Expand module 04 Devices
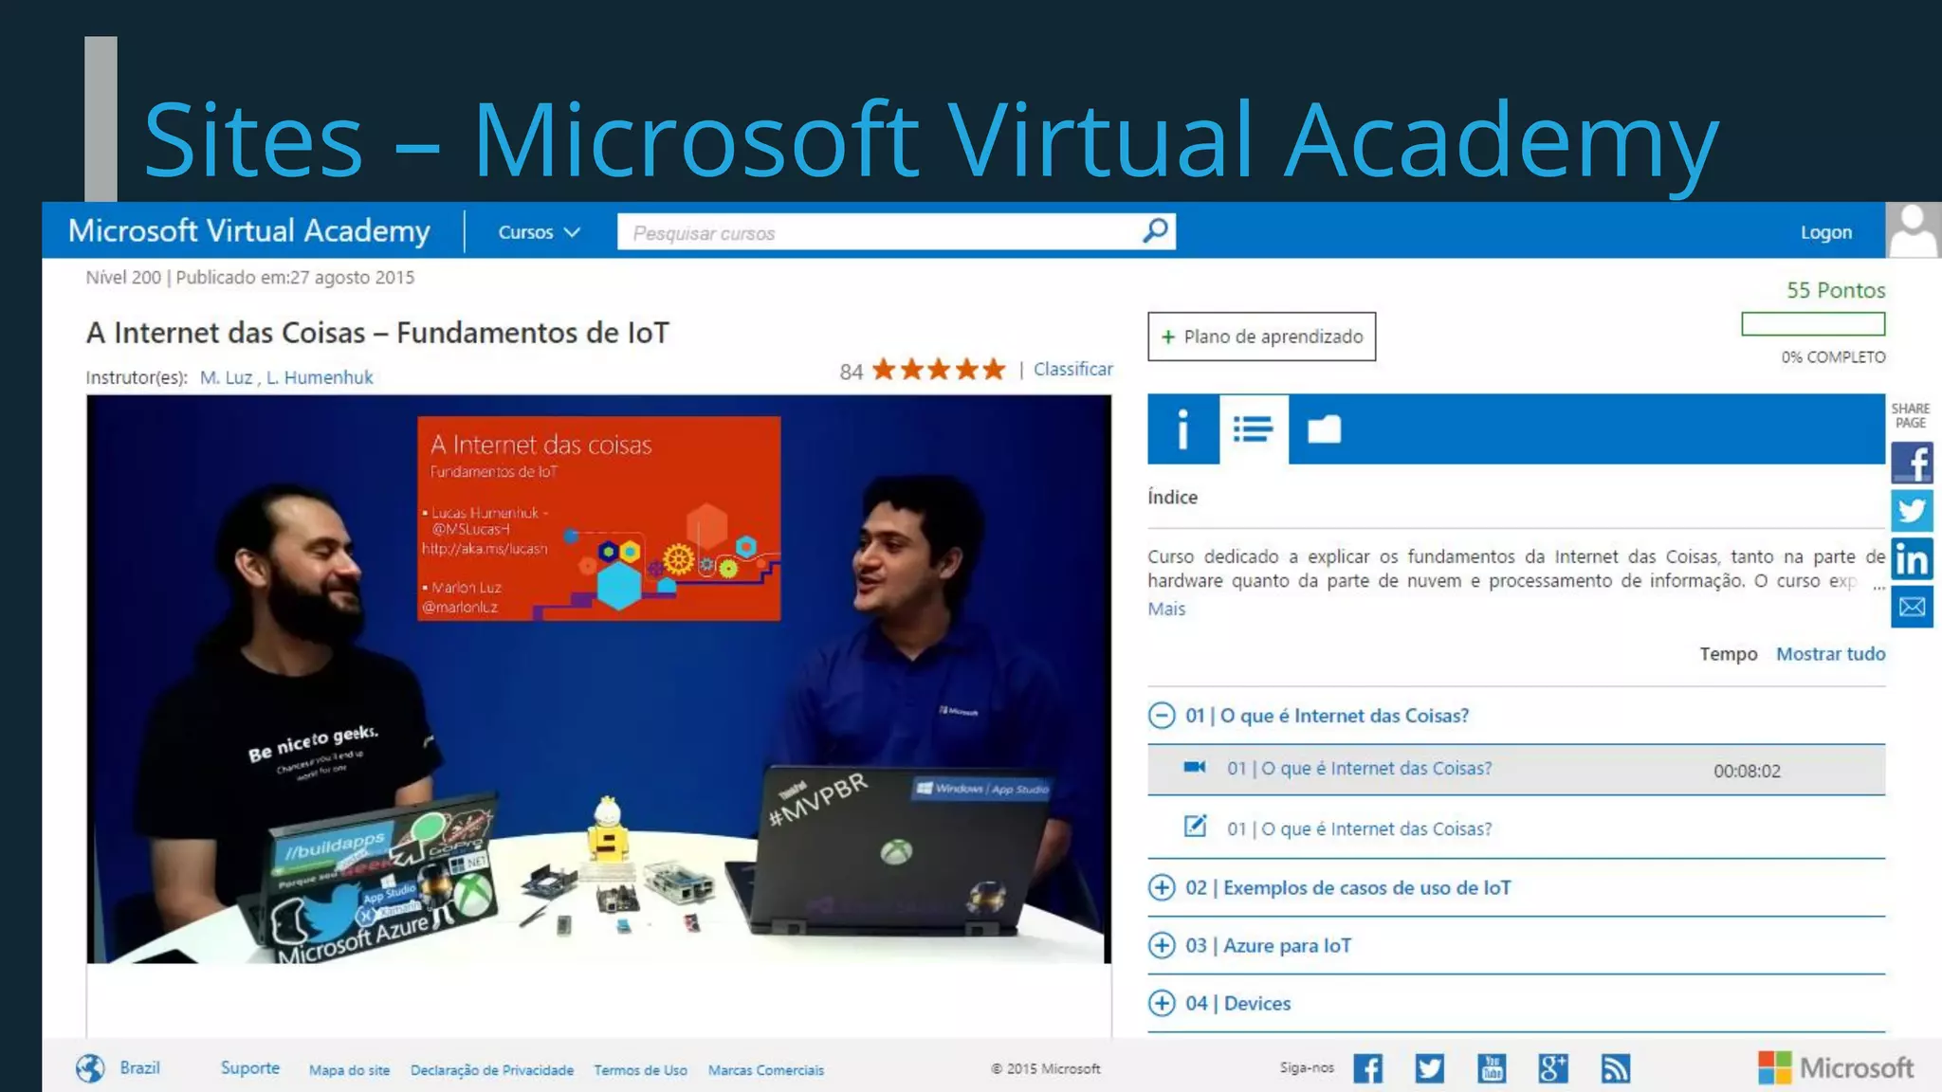Viewport: 1942px width, 1092px height. click(x=1162, y=1003)
